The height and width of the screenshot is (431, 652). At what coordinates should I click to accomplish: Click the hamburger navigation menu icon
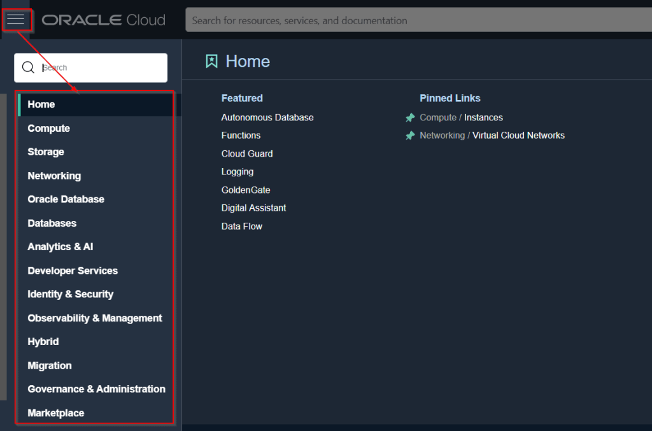click(17, 19)
